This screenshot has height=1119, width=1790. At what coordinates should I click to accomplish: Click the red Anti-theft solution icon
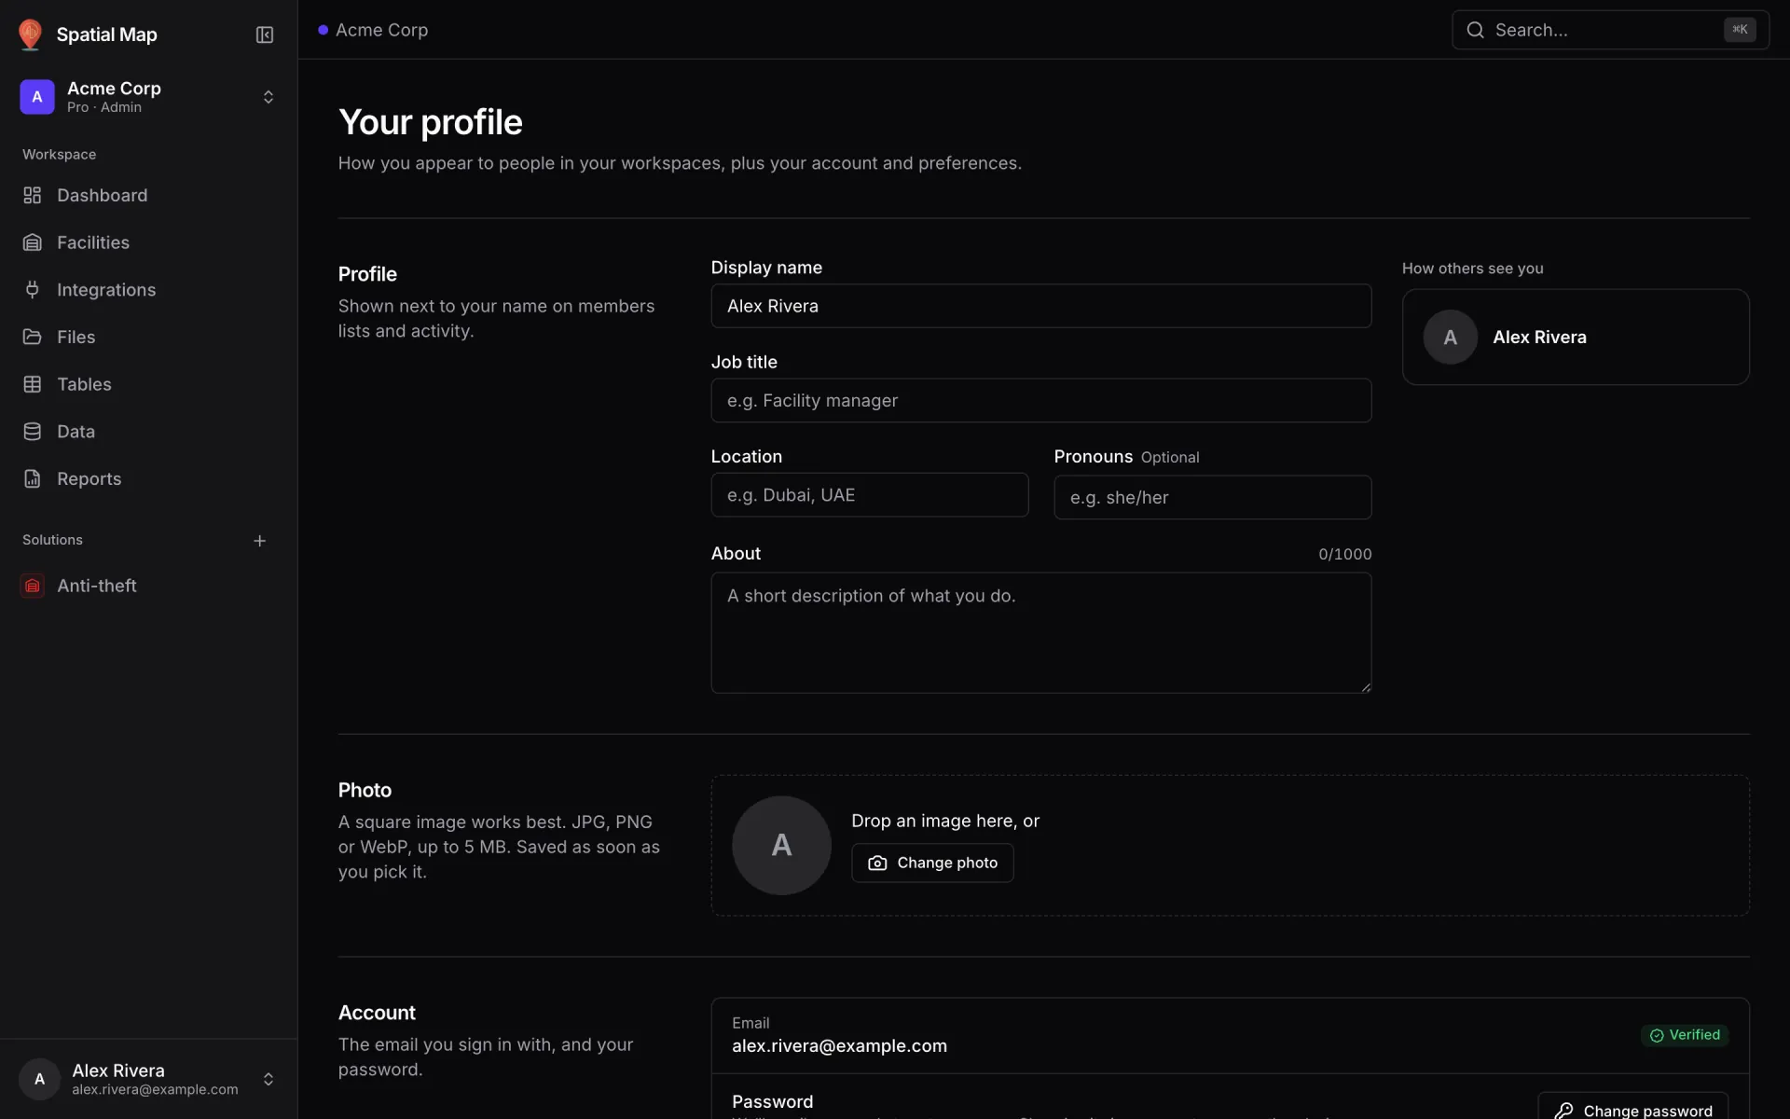[33, 586]
